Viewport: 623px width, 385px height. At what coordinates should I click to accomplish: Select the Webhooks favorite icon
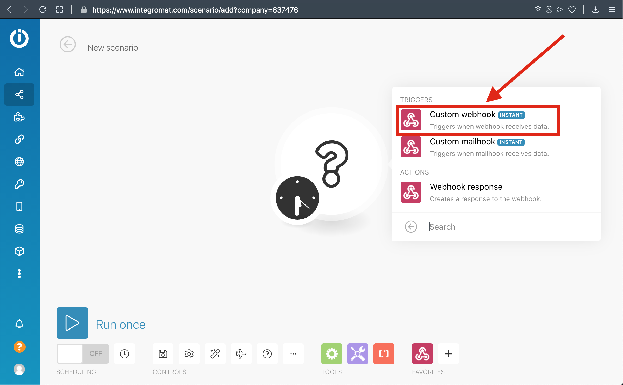coord(422,354)
